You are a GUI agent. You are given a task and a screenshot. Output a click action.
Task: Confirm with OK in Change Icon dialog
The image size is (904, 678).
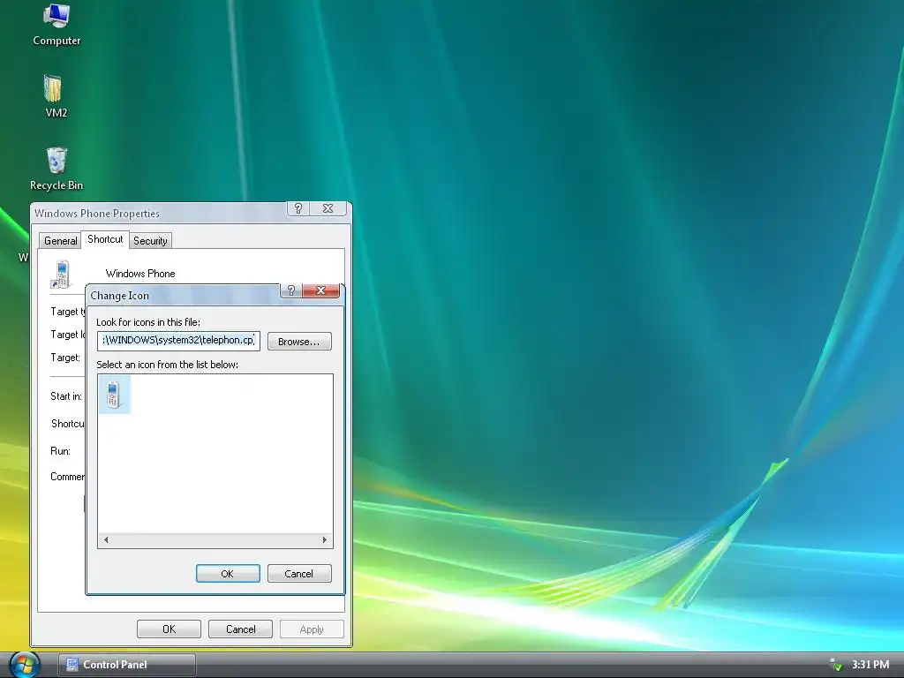[228, 573]
